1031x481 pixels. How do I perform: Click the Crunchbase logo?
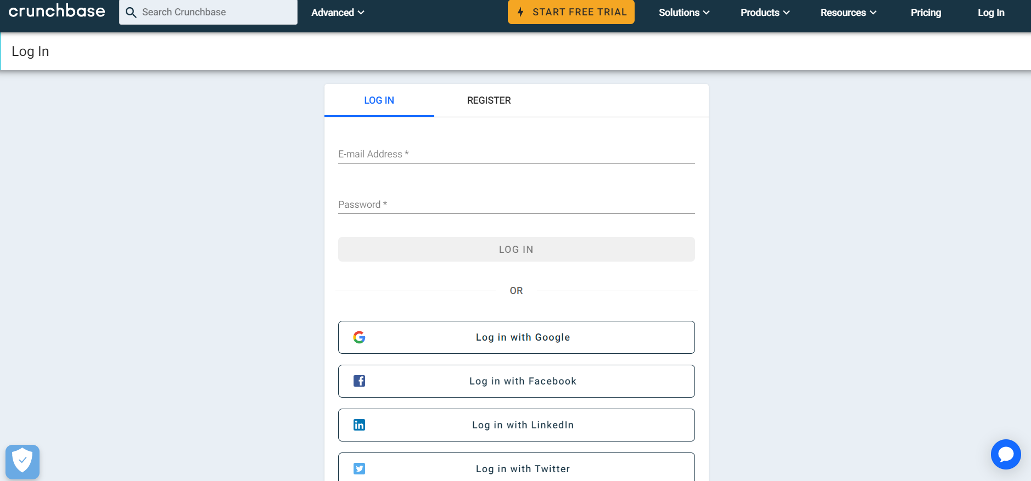(57, 11)
